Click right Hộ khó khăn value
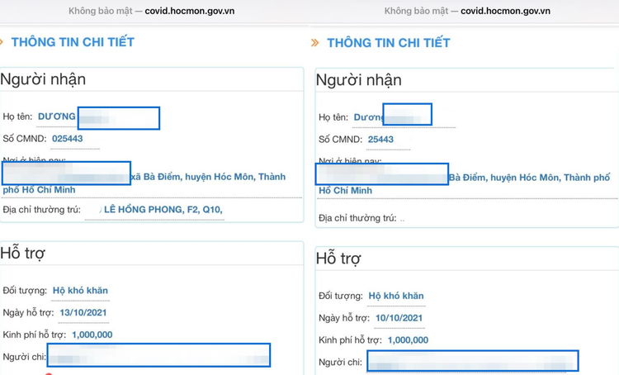619x375 pixels. point(396,296)
